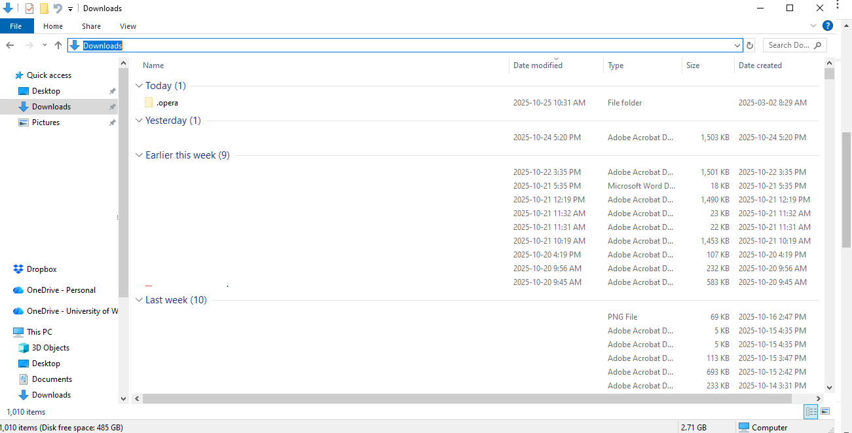The width and height of the screenshot is (852, 433).
Task: Undo last action using quick access toolbar icon
Action: click(x=58, y=8)
